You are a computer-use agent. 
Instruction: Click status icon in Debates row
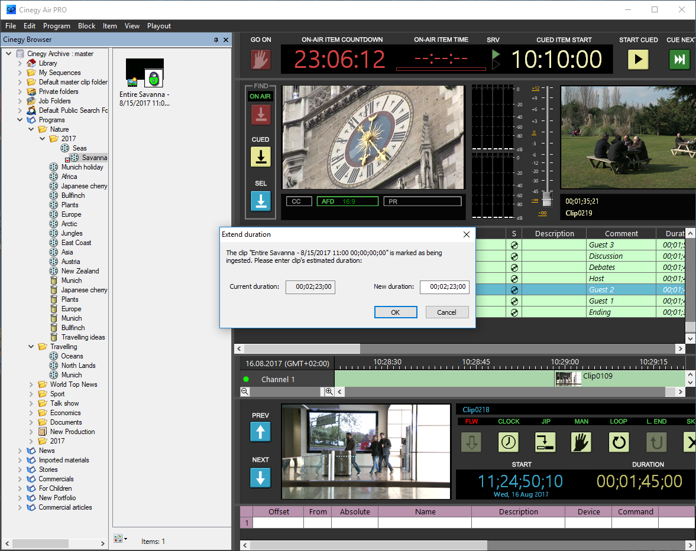[x=514, y=268]
